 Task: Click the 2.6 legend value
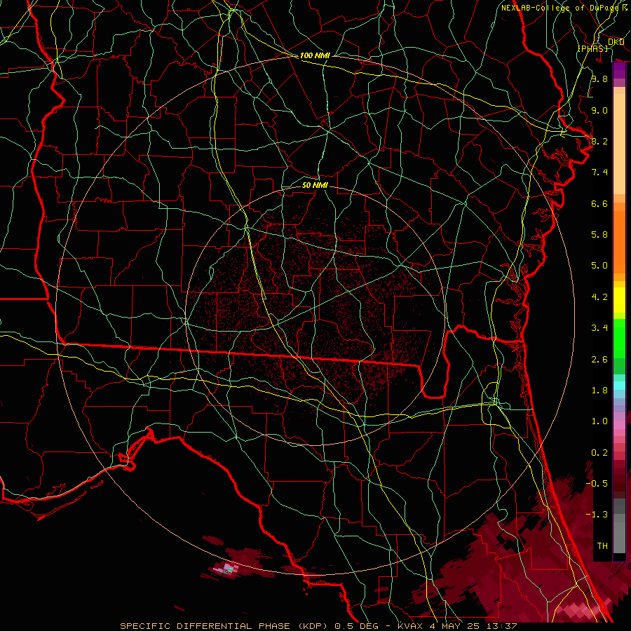[x=599, y=360]
